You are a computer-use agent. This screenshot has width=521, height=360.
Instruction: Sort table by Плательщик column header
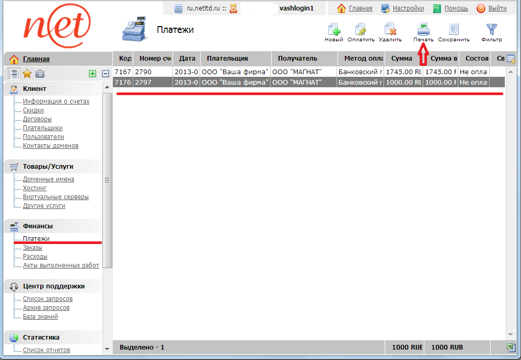[227, 59]
